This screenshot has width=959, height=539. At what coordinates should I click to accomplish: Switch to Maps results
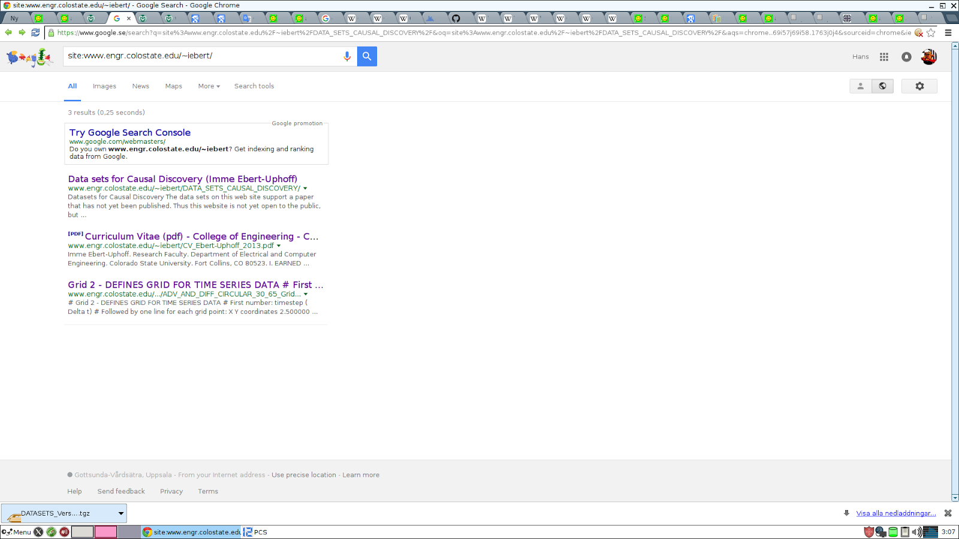pyautogui.click(x=174, y=86)
